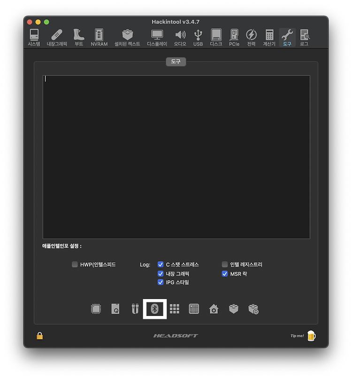The height and width of the screenshot is (379, 352).
Task: Minimize the Hackintool window
Action: pyautogui.click(x=38, y=22)
